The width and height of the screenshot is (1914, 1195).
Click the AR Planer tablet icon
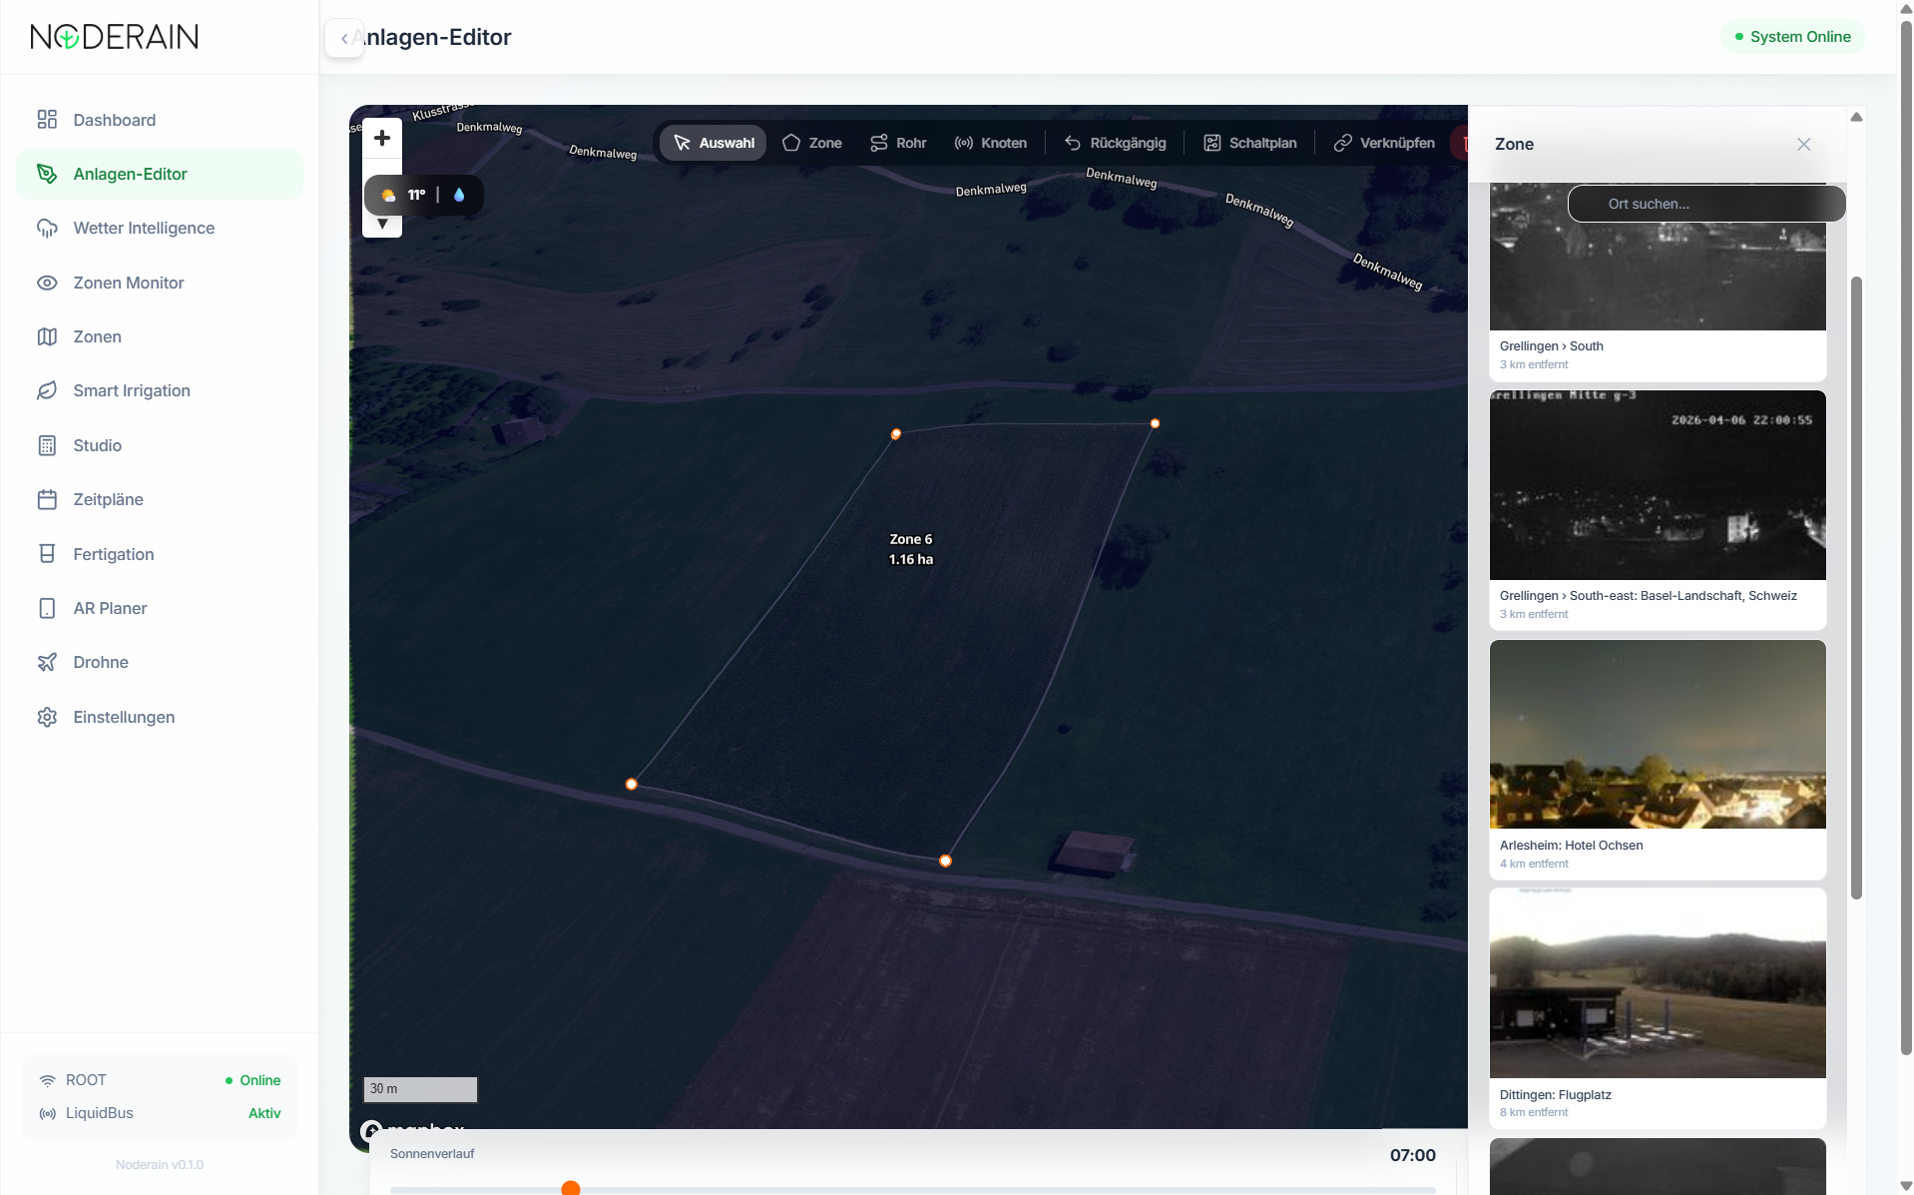47,608
